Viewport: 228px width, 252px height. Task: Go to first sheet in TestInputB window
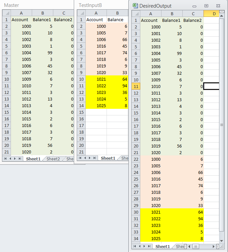(x=80, y=158)
